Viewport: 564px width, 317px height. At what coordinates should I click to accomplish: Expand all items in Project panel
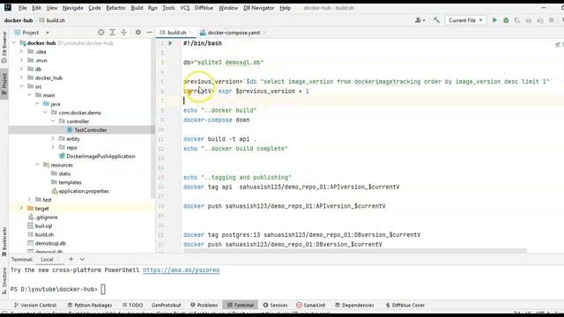112,33
